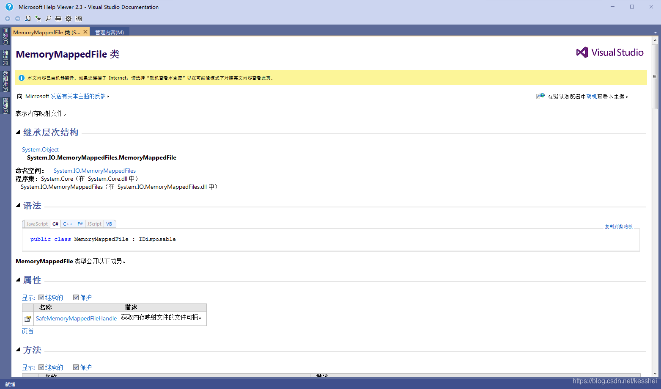Collapse the 方法 section

pyautogui.click(x=18, y=350)
